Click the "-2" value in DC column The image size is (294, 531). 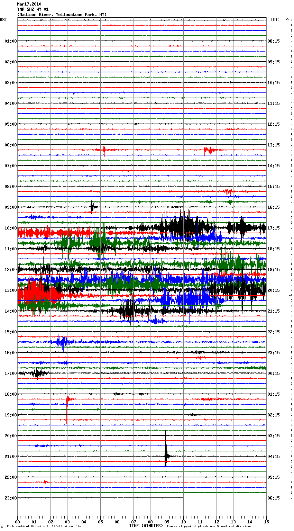tap(291, 285)
